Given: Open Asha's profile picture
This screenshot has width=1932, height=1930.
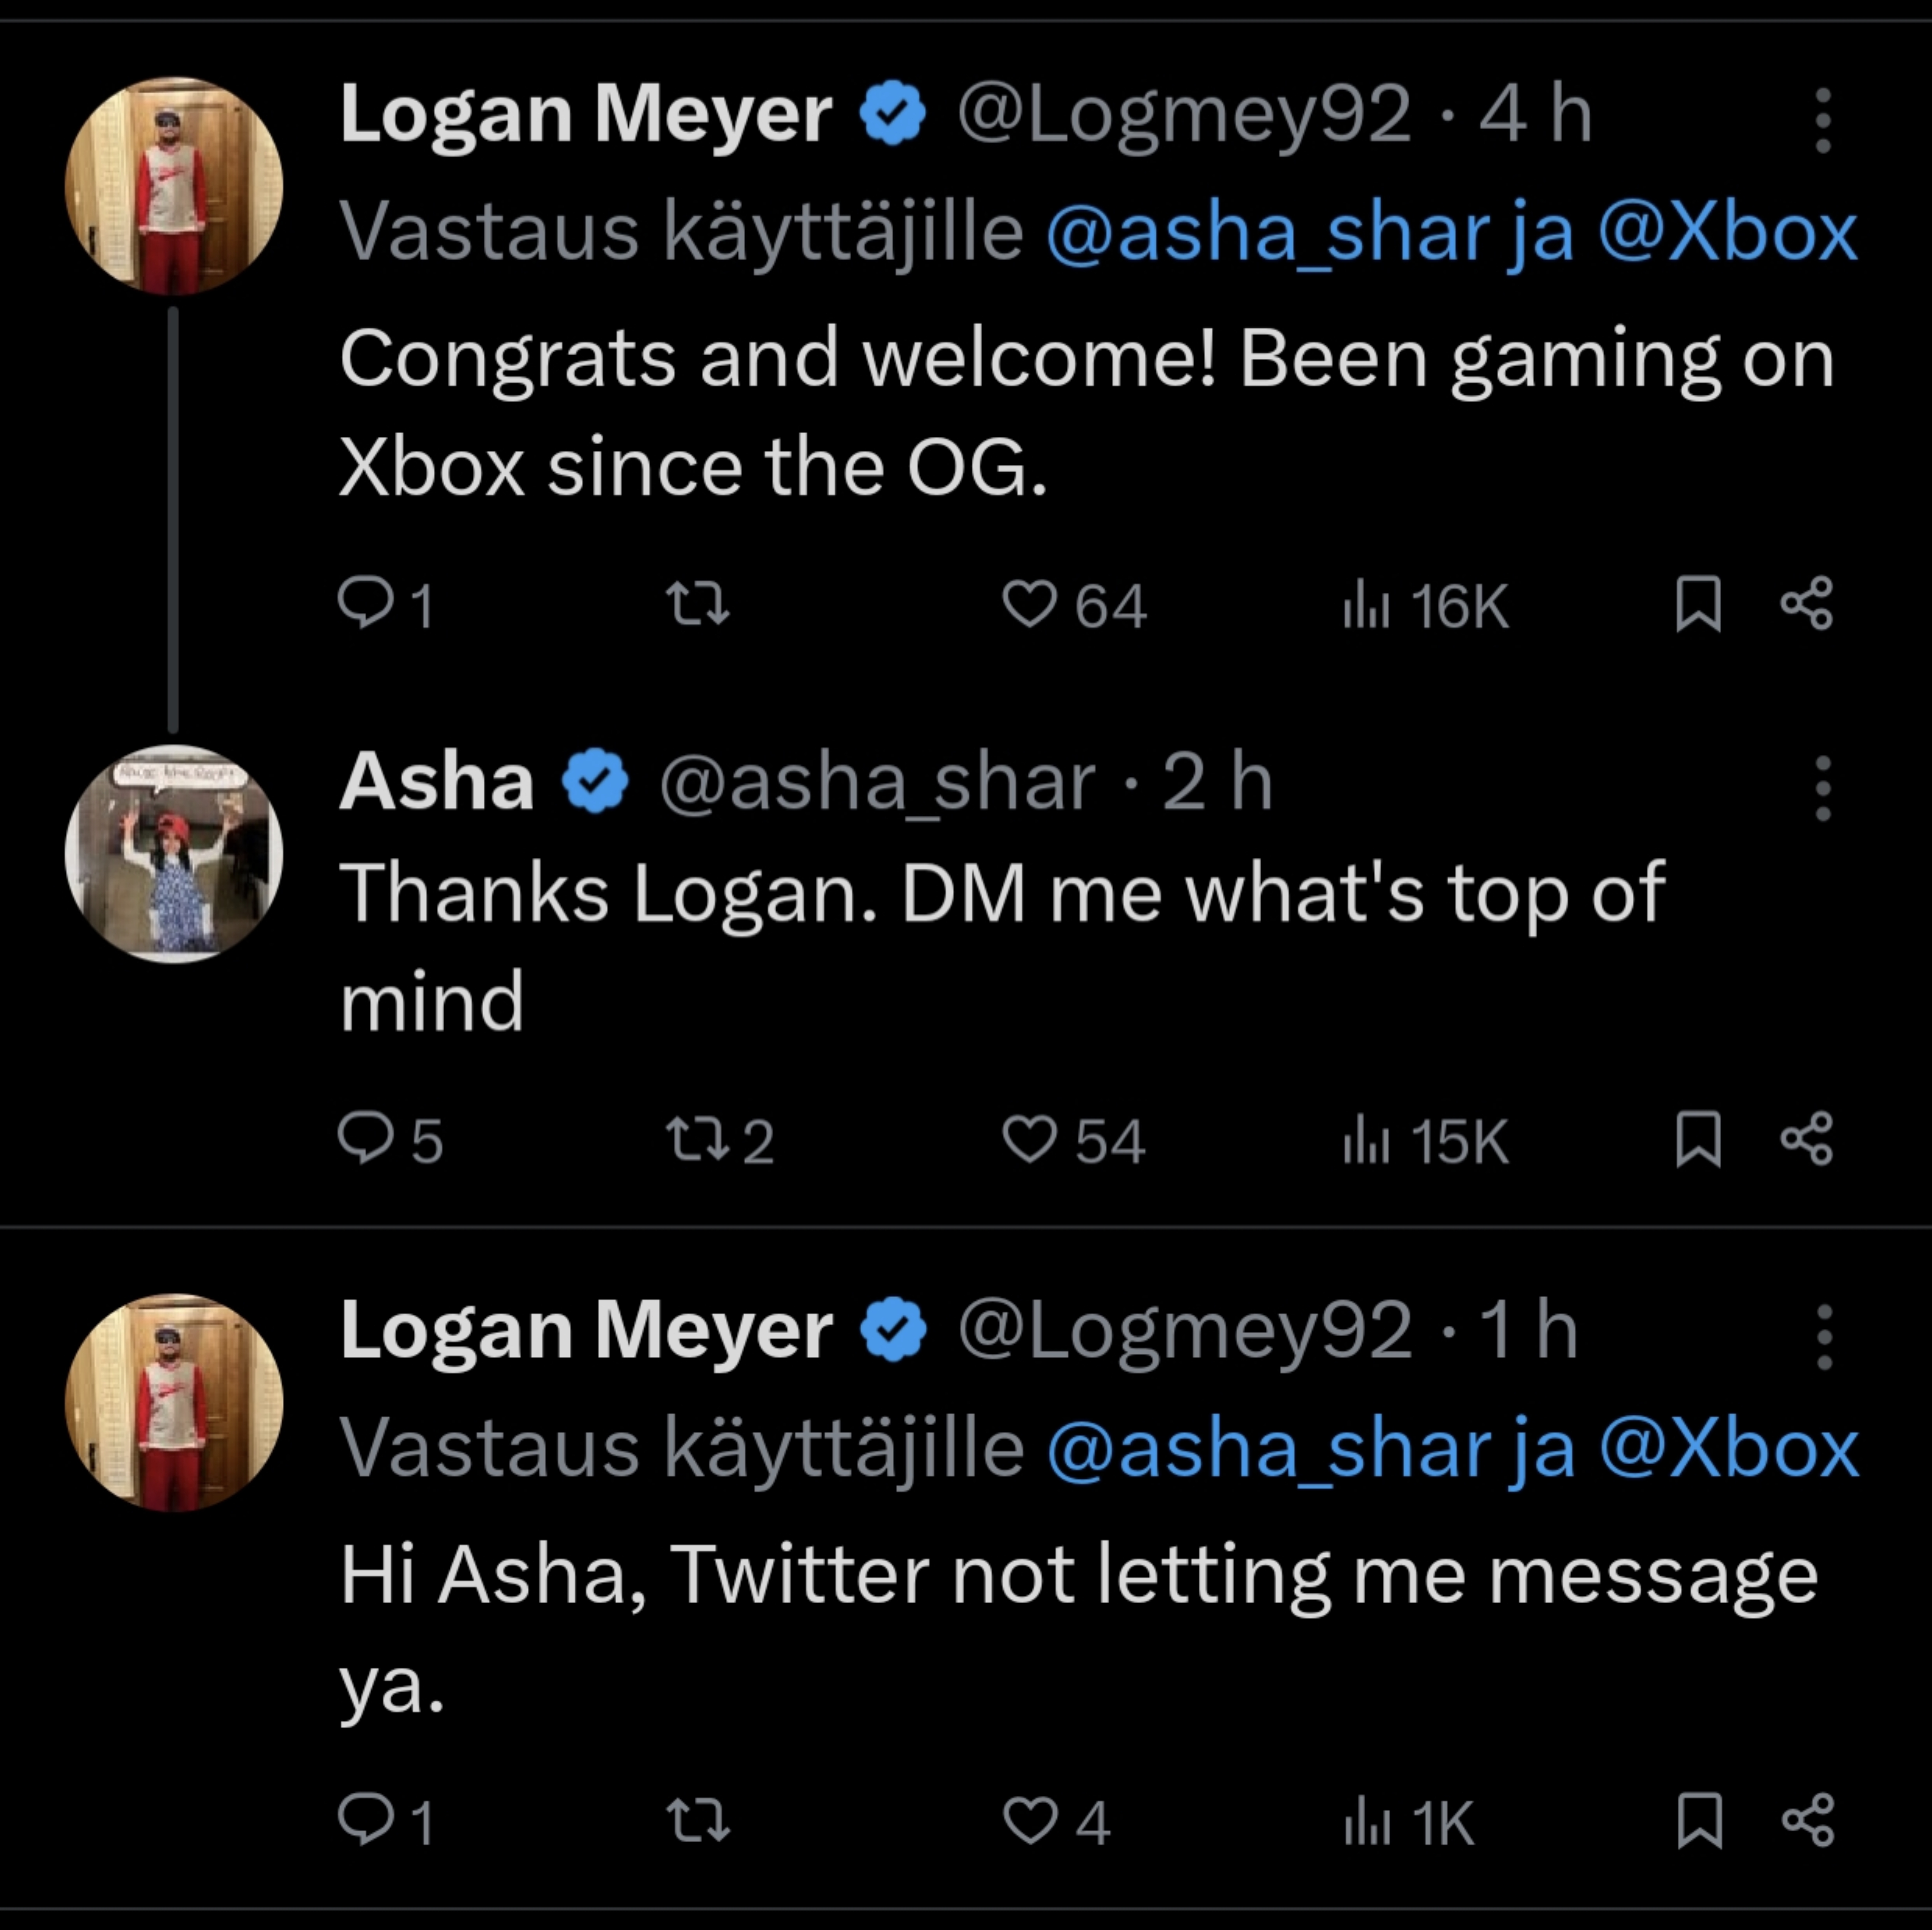Looking at the screenshot, I should pyautogui.click(x=174, y=854).
